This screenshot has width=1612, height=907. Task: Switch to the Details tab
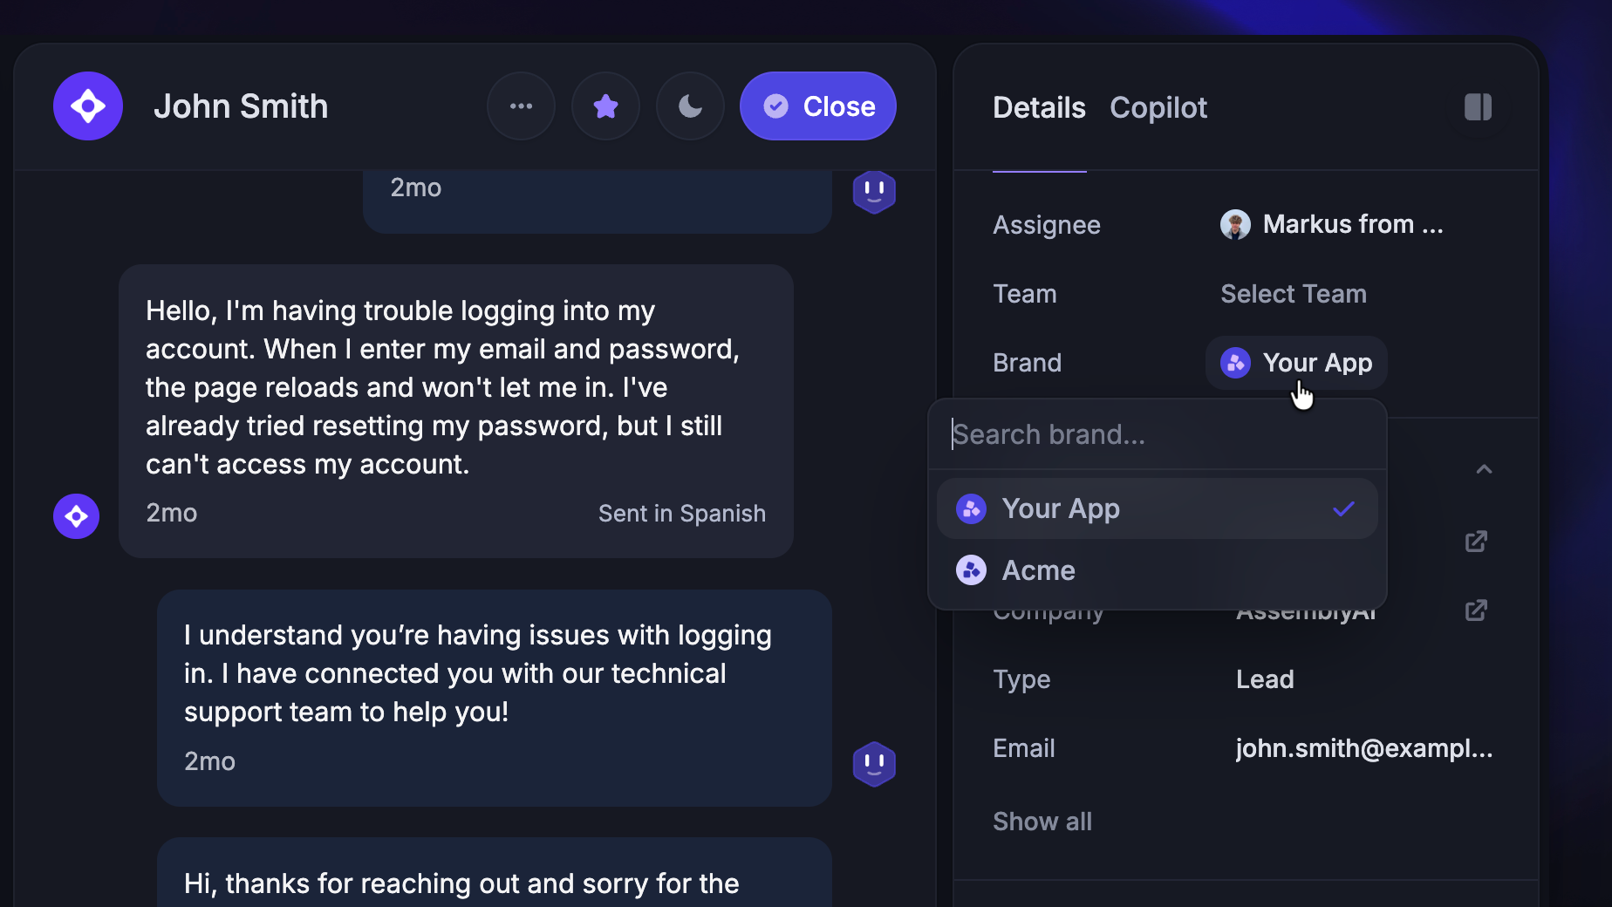coord(1039,106)
